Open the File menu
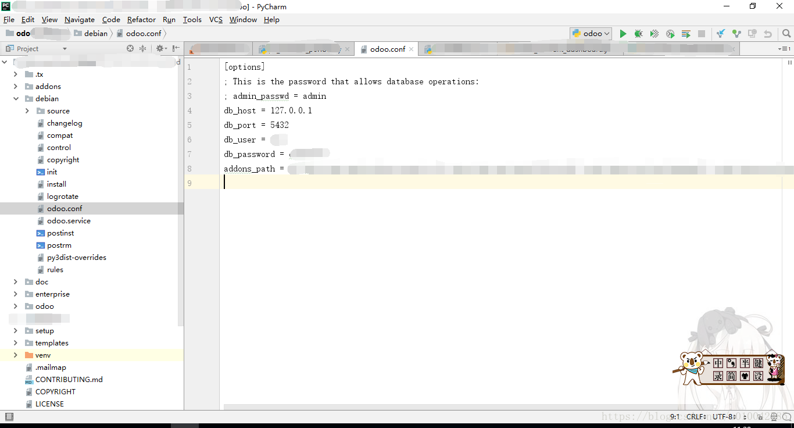Viewport: 794px width, 428px height. tap(9, 19)
